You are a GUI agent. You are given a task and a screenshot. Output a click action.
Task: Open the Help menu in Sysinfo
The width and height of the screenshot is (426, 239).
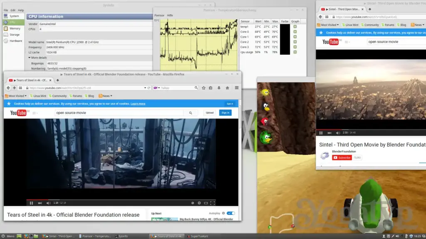[21, 10]
